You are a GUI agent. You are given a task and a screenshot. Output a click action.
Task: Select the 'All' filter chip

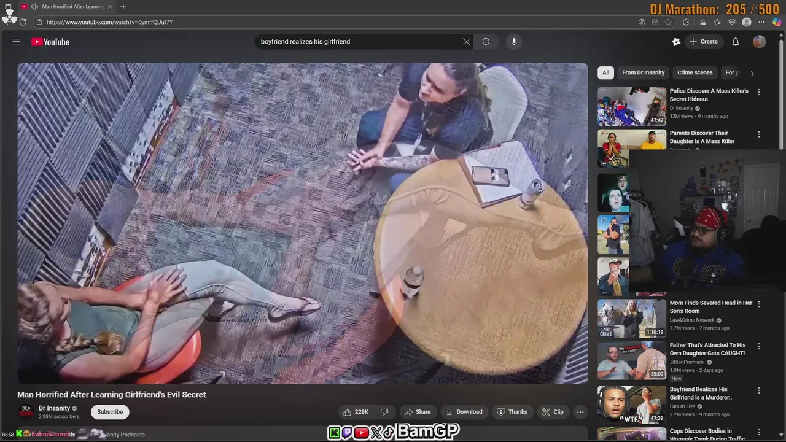[605, 72]
